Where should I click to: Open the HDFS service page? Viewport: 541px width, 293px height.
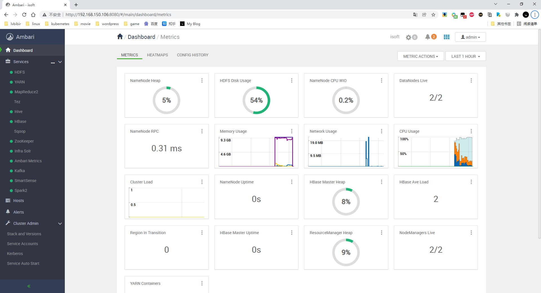pyautogui.click(x=20, y=72)
